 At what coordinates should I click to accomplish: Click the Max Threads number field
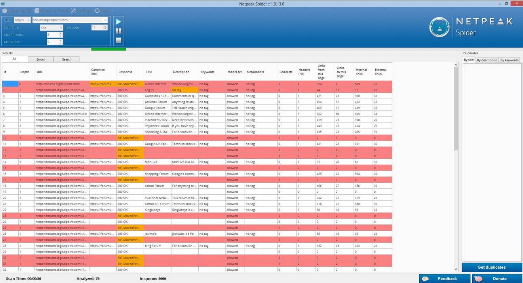[53, 35]
